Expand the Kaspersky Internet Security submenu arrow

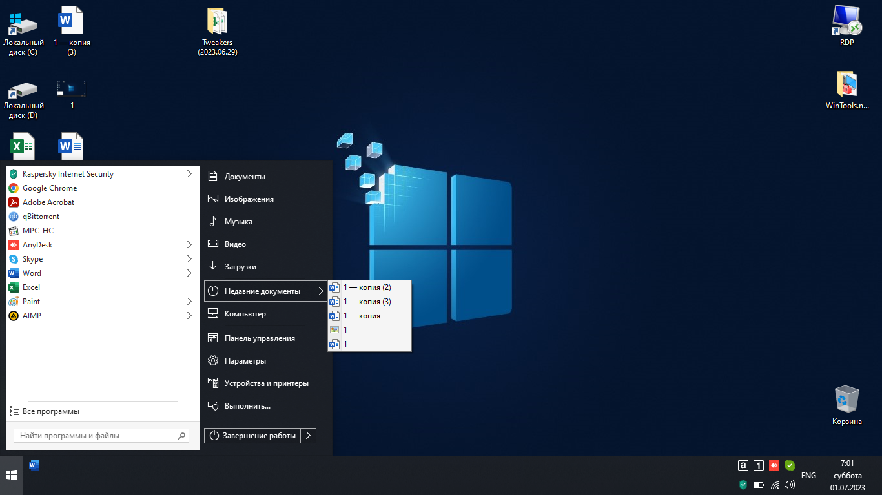(x=189, y=174)
